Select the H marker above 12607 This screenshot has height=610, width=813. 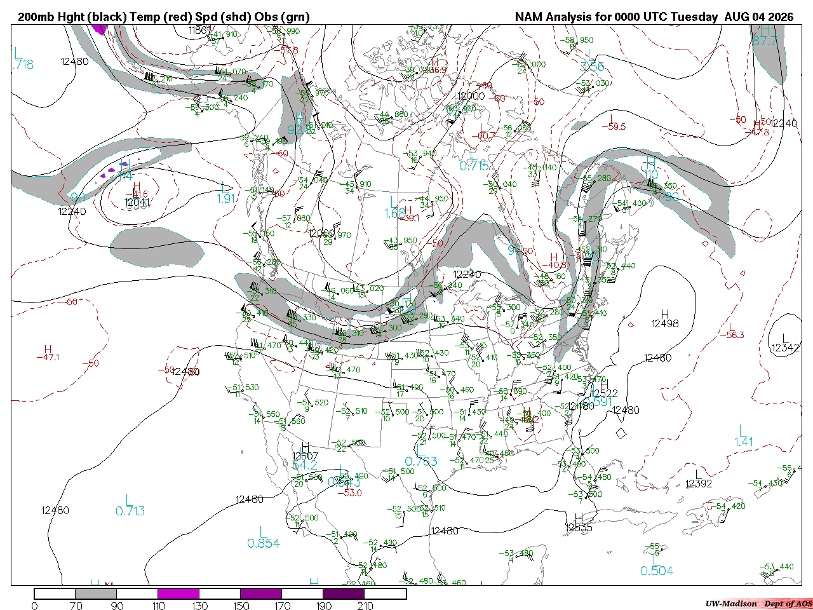306,447
